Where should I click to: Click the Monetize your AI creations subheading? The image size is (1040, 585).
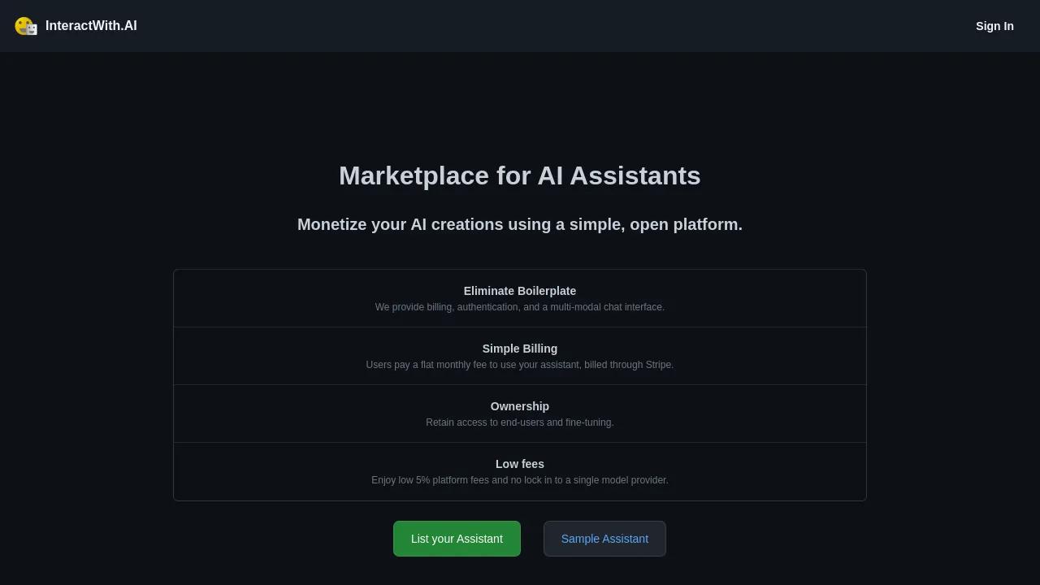click(x=520, y=224)
